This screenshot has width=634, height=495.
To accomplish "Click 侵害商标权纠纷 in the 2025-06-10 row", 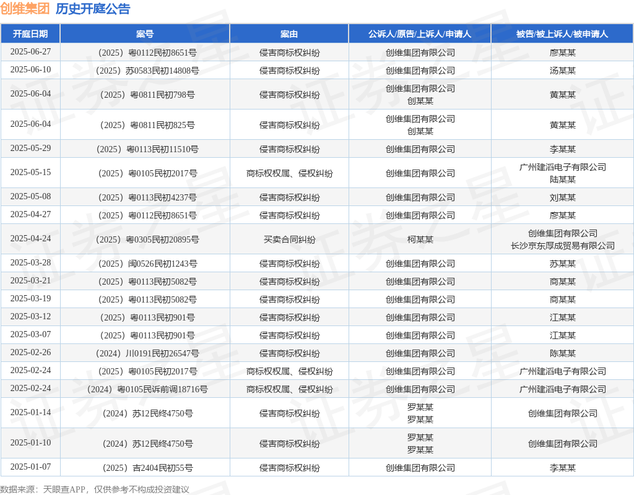I will [290, 71].
